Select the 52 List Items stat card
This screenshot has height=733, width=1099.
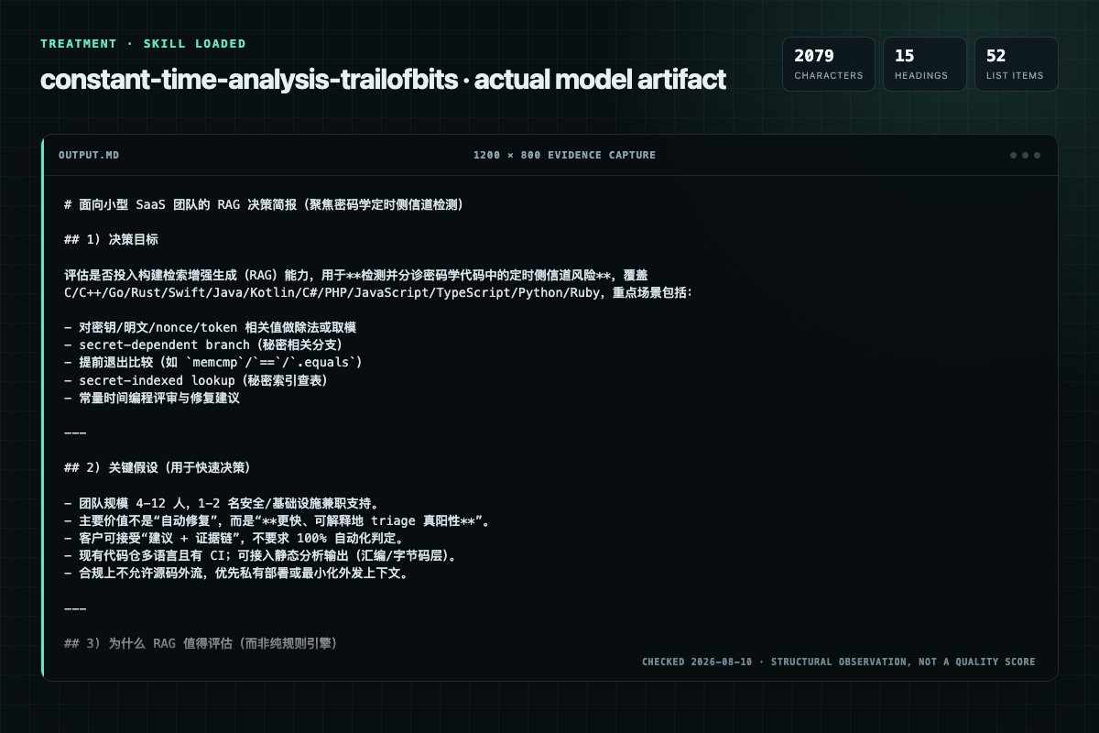coord(1017,64)
